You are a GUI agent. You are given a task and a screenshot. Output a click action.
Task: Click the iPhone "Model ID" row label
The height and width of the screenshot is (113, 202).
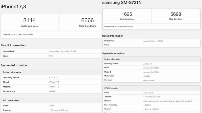click(x=7, y=87)
